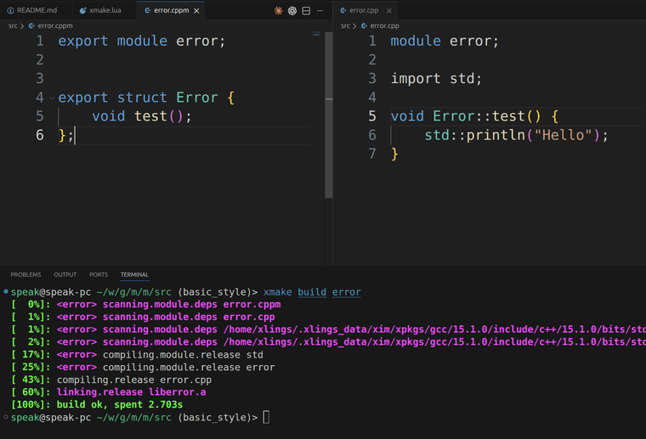Click the error.cppm file icon in breadcrumb

point(32,25)
